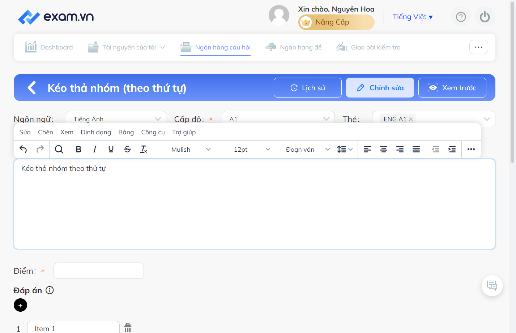Increase indent in editor
The width and height of the screenshot is (516, 333).
click(x=452, y=149)
